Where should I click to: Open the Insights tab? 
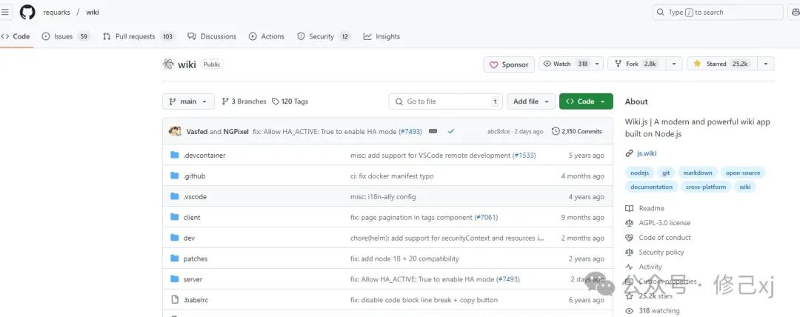pos(381,36)
